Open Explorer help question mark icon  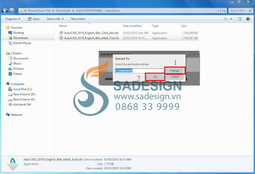(248, 19)
